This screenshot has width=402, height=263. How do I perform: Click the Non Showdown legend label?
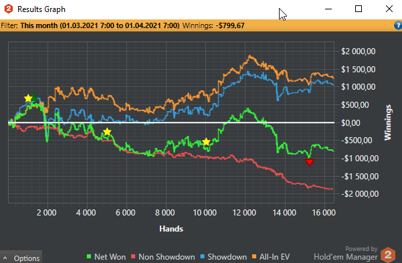point(167,257)
